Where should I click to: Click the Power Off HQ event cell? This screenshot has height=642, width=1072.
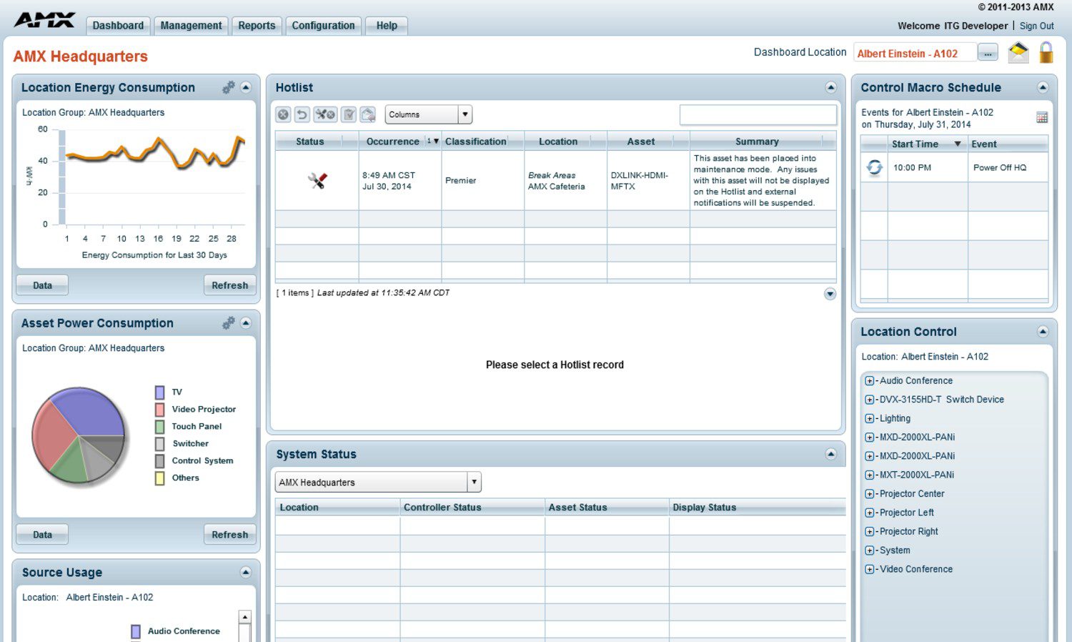click(1008, 167)
